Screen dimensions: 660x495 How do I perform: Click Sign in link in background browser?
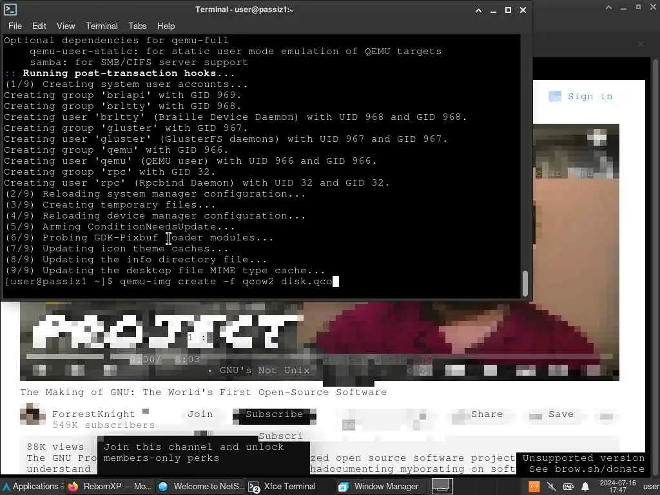pyautogui.click(x=590, y=97)
